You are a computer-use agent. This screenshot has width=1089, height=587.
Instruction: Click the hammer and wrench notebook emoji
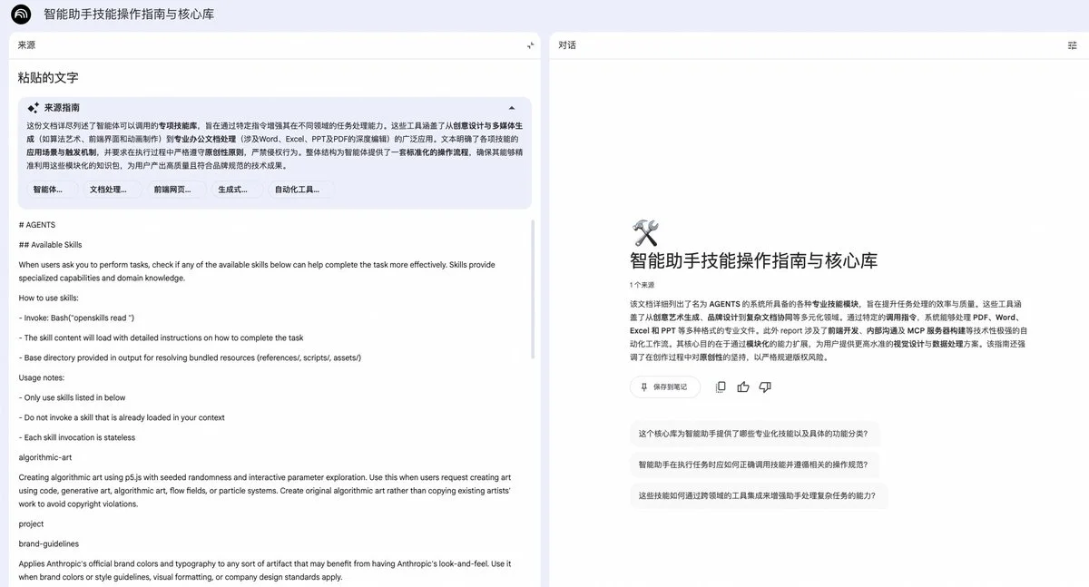click(x=645, y=233)
